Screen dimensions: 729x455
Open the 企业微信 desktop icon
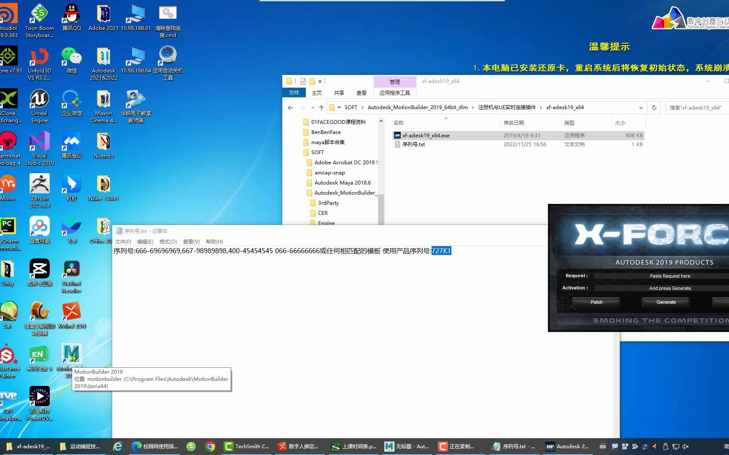[71, 102]
